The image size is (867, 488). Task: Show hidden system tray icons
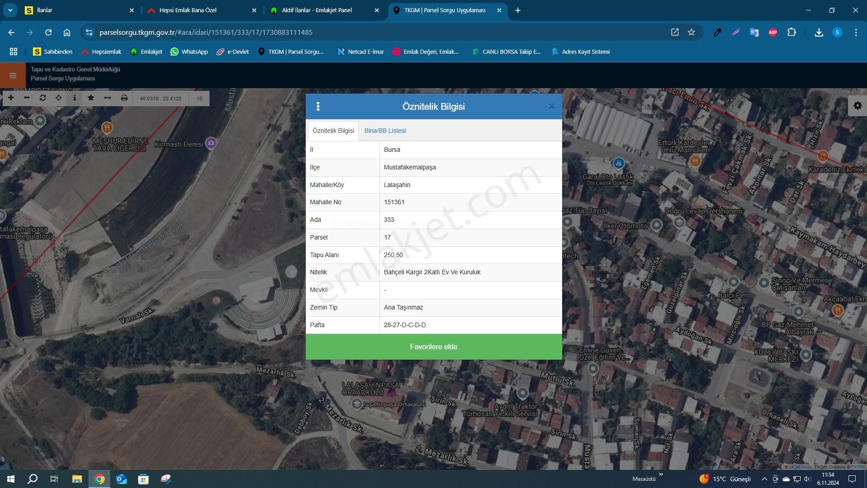[764, 479]
